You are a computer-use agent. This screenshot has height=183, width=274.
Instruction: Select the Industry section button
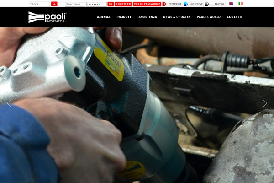coord(215,4)
